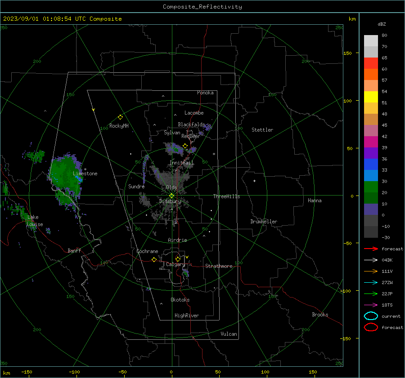Click the asterisk marker above Limestone
Image resolution: width=405 pixels, height=378 pixels.
click(85, 169)
